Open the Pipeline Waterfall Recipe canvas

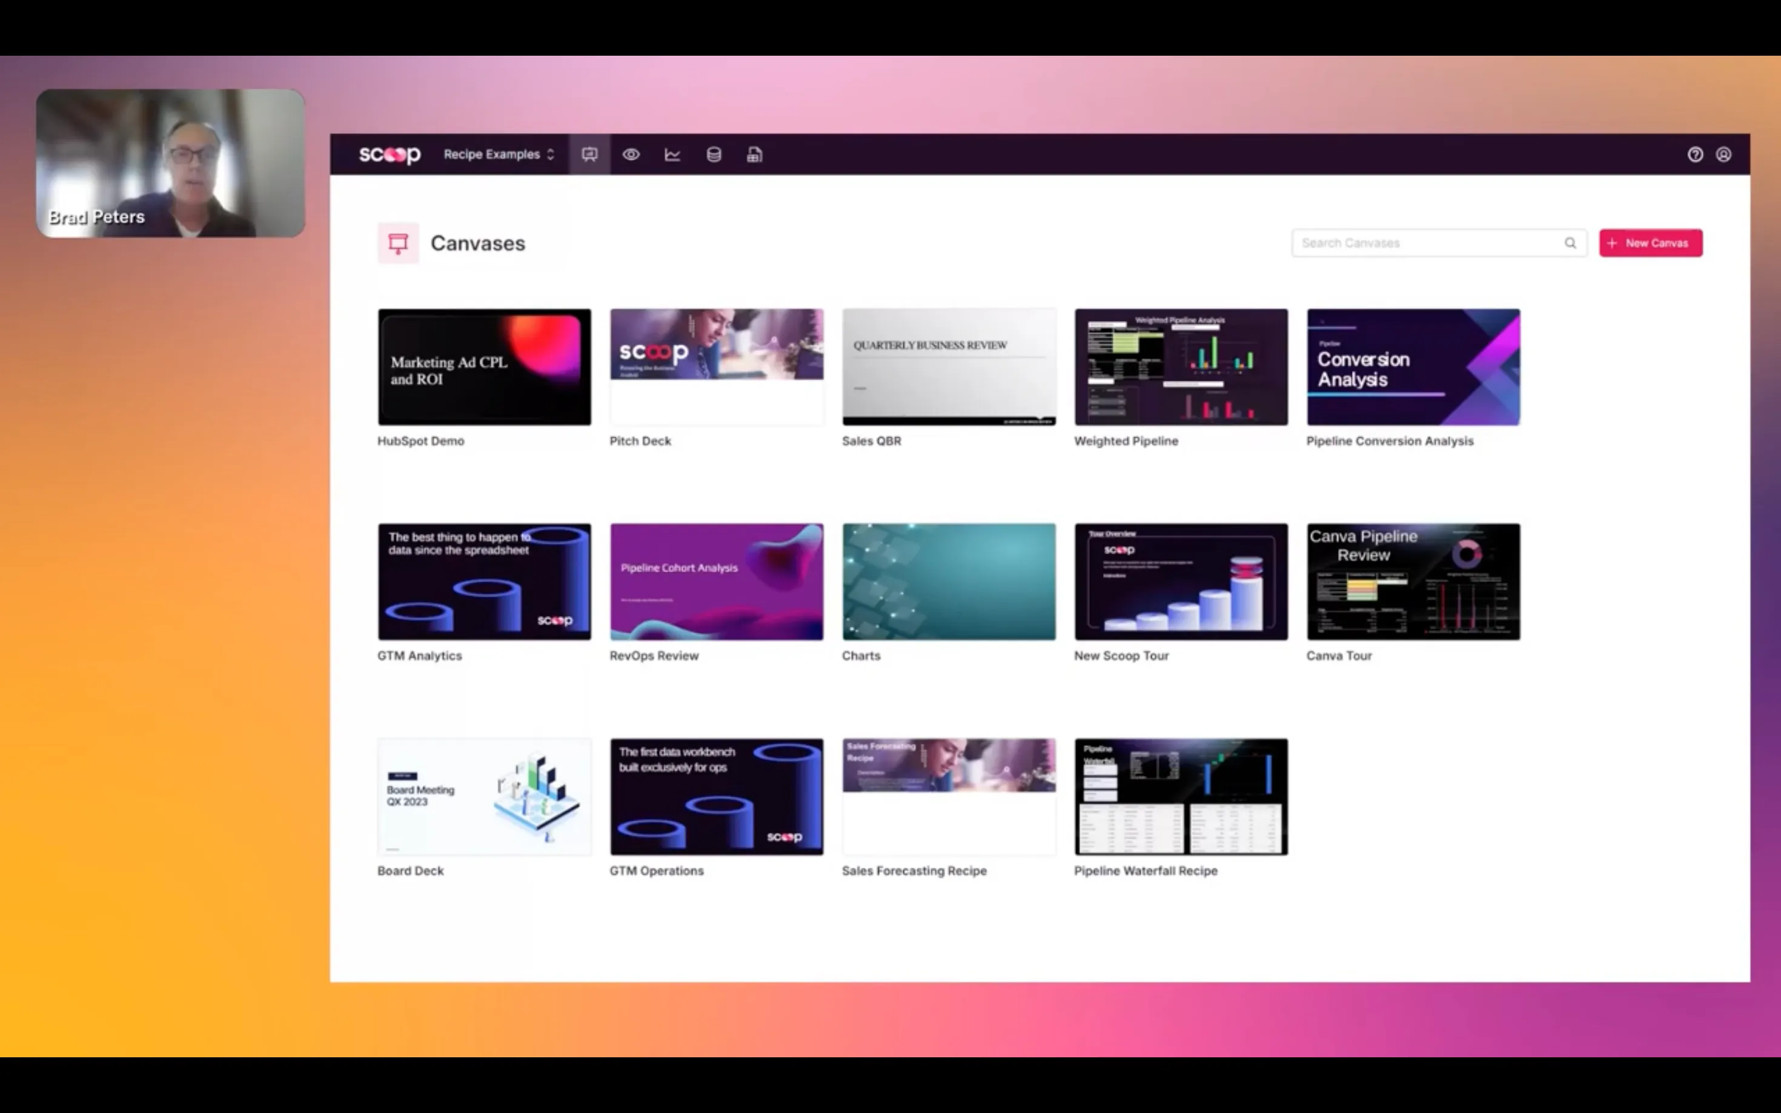coord(1181,796)
